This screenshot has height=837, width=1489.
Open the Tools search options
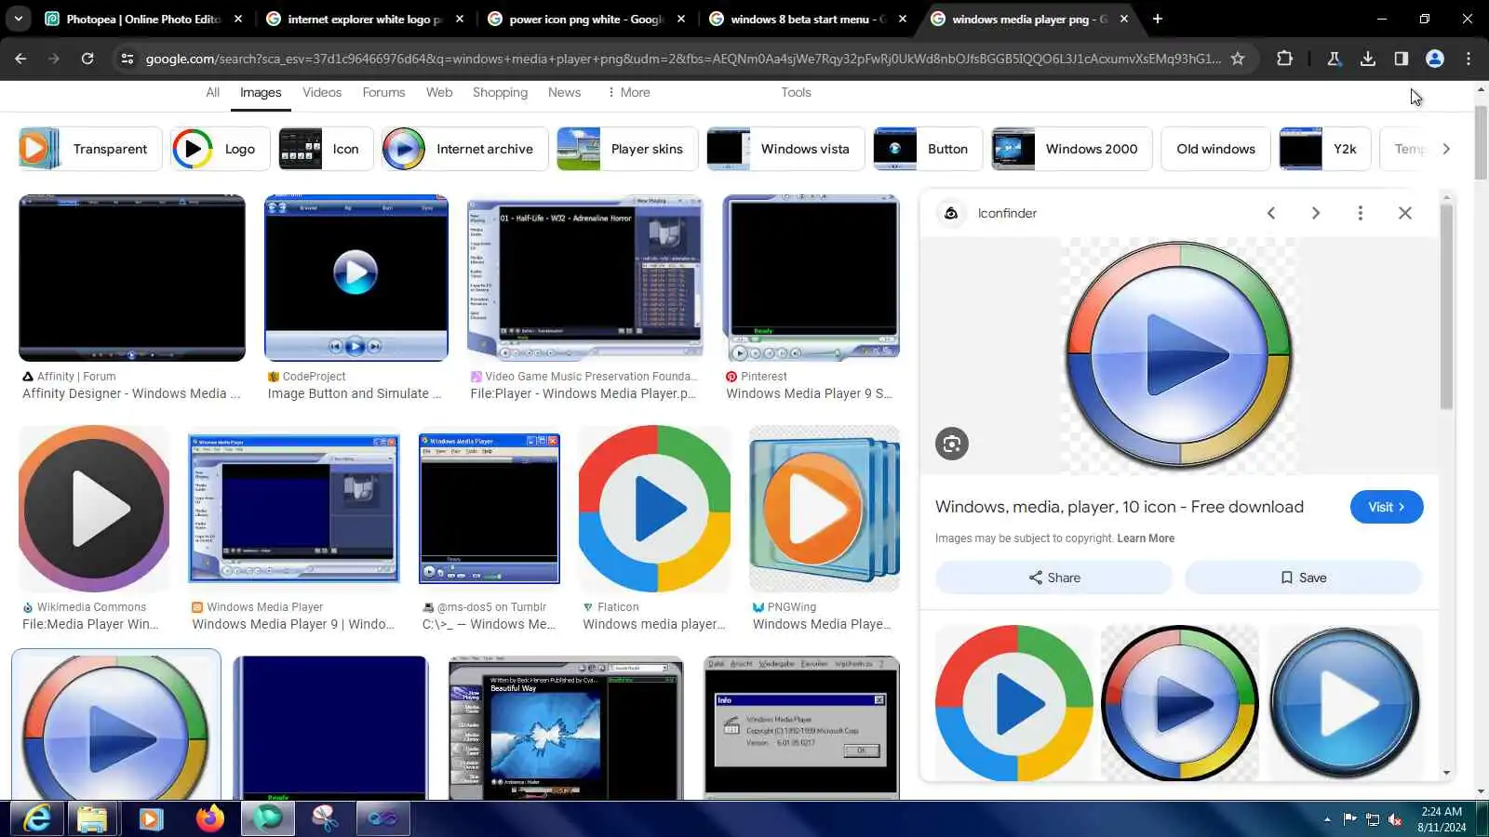796,92
